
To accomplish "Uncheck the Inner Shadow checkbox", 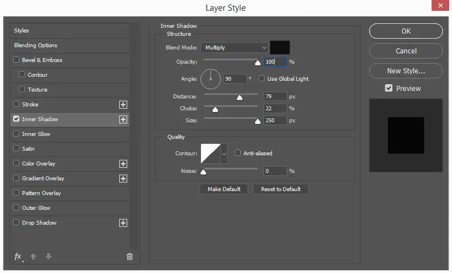I will [16, 119].
